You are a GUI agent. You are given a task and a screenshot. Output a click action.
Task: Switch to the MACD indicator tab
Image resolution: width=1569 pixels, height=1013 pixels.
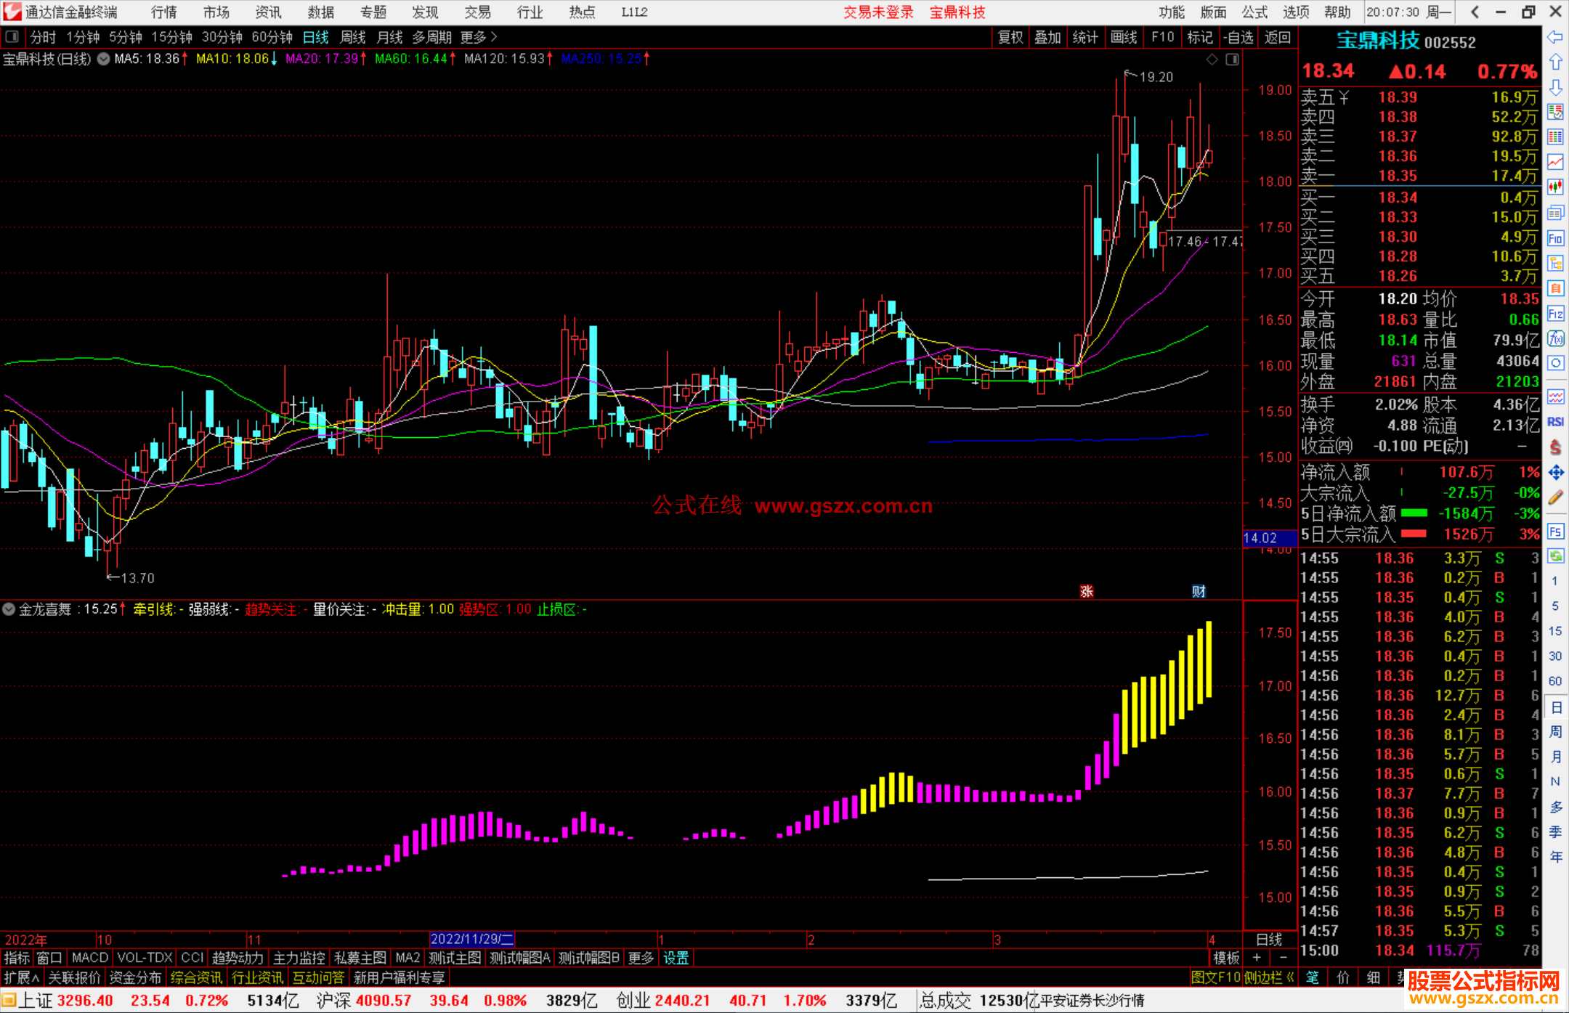click(89, 958)
